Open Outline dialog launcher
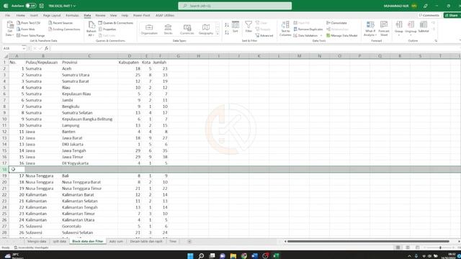The width and height of the screenshot is (461, 259). [x=436, y=41]
